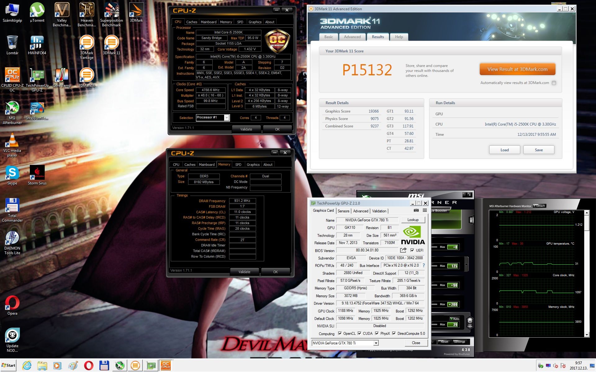Click the Bus Interface question mark
596x372 pixels.
424,265
